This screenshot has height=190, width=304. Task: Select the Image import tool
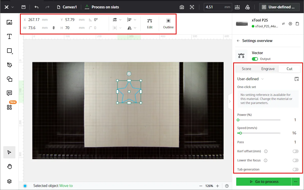(x=9, y=22)
